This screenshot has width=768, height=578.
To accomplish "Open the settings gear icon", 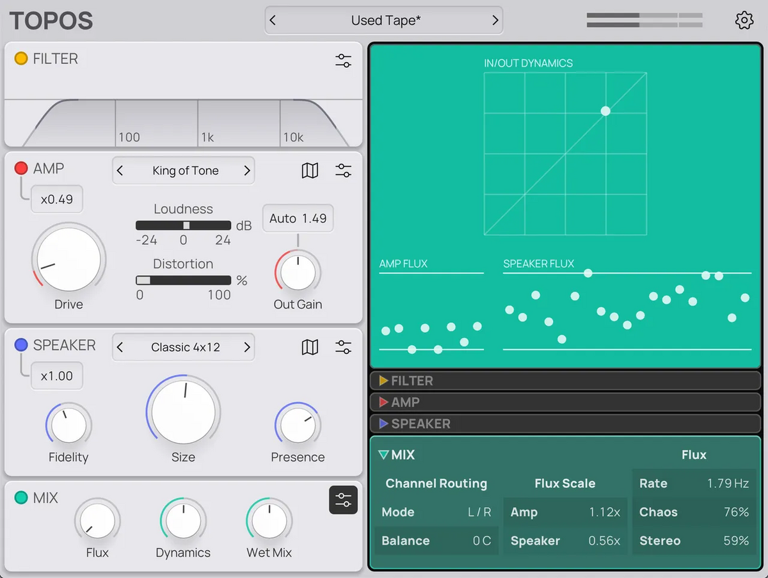I will (744, 20).
